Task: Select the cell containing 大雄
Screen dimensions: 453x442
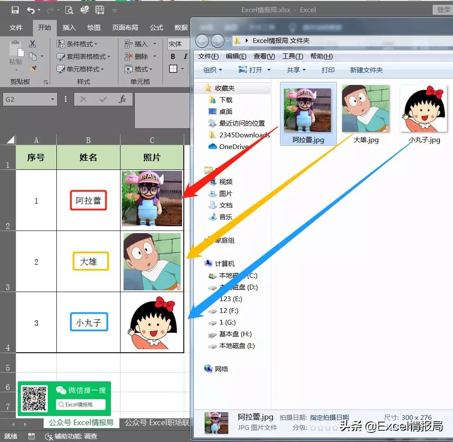Action: pyautogui.click(x=88, y=261)
